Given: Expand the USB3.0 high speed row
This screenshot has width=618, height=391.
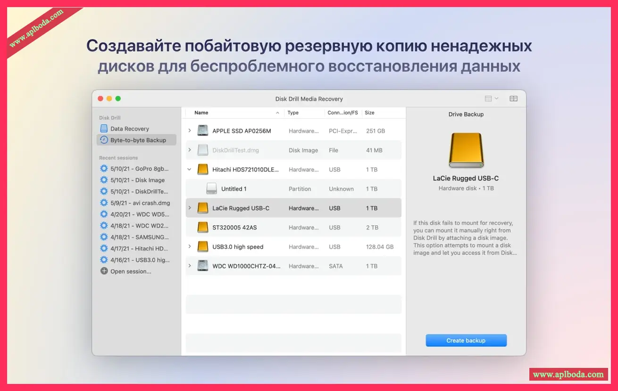Looking at the screenshot, I should point(190,247).
